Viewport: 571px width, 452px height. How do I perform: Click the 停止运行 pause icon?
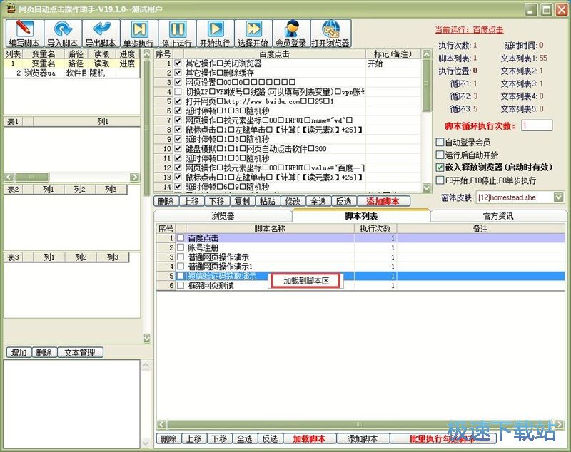pos(177,34)
